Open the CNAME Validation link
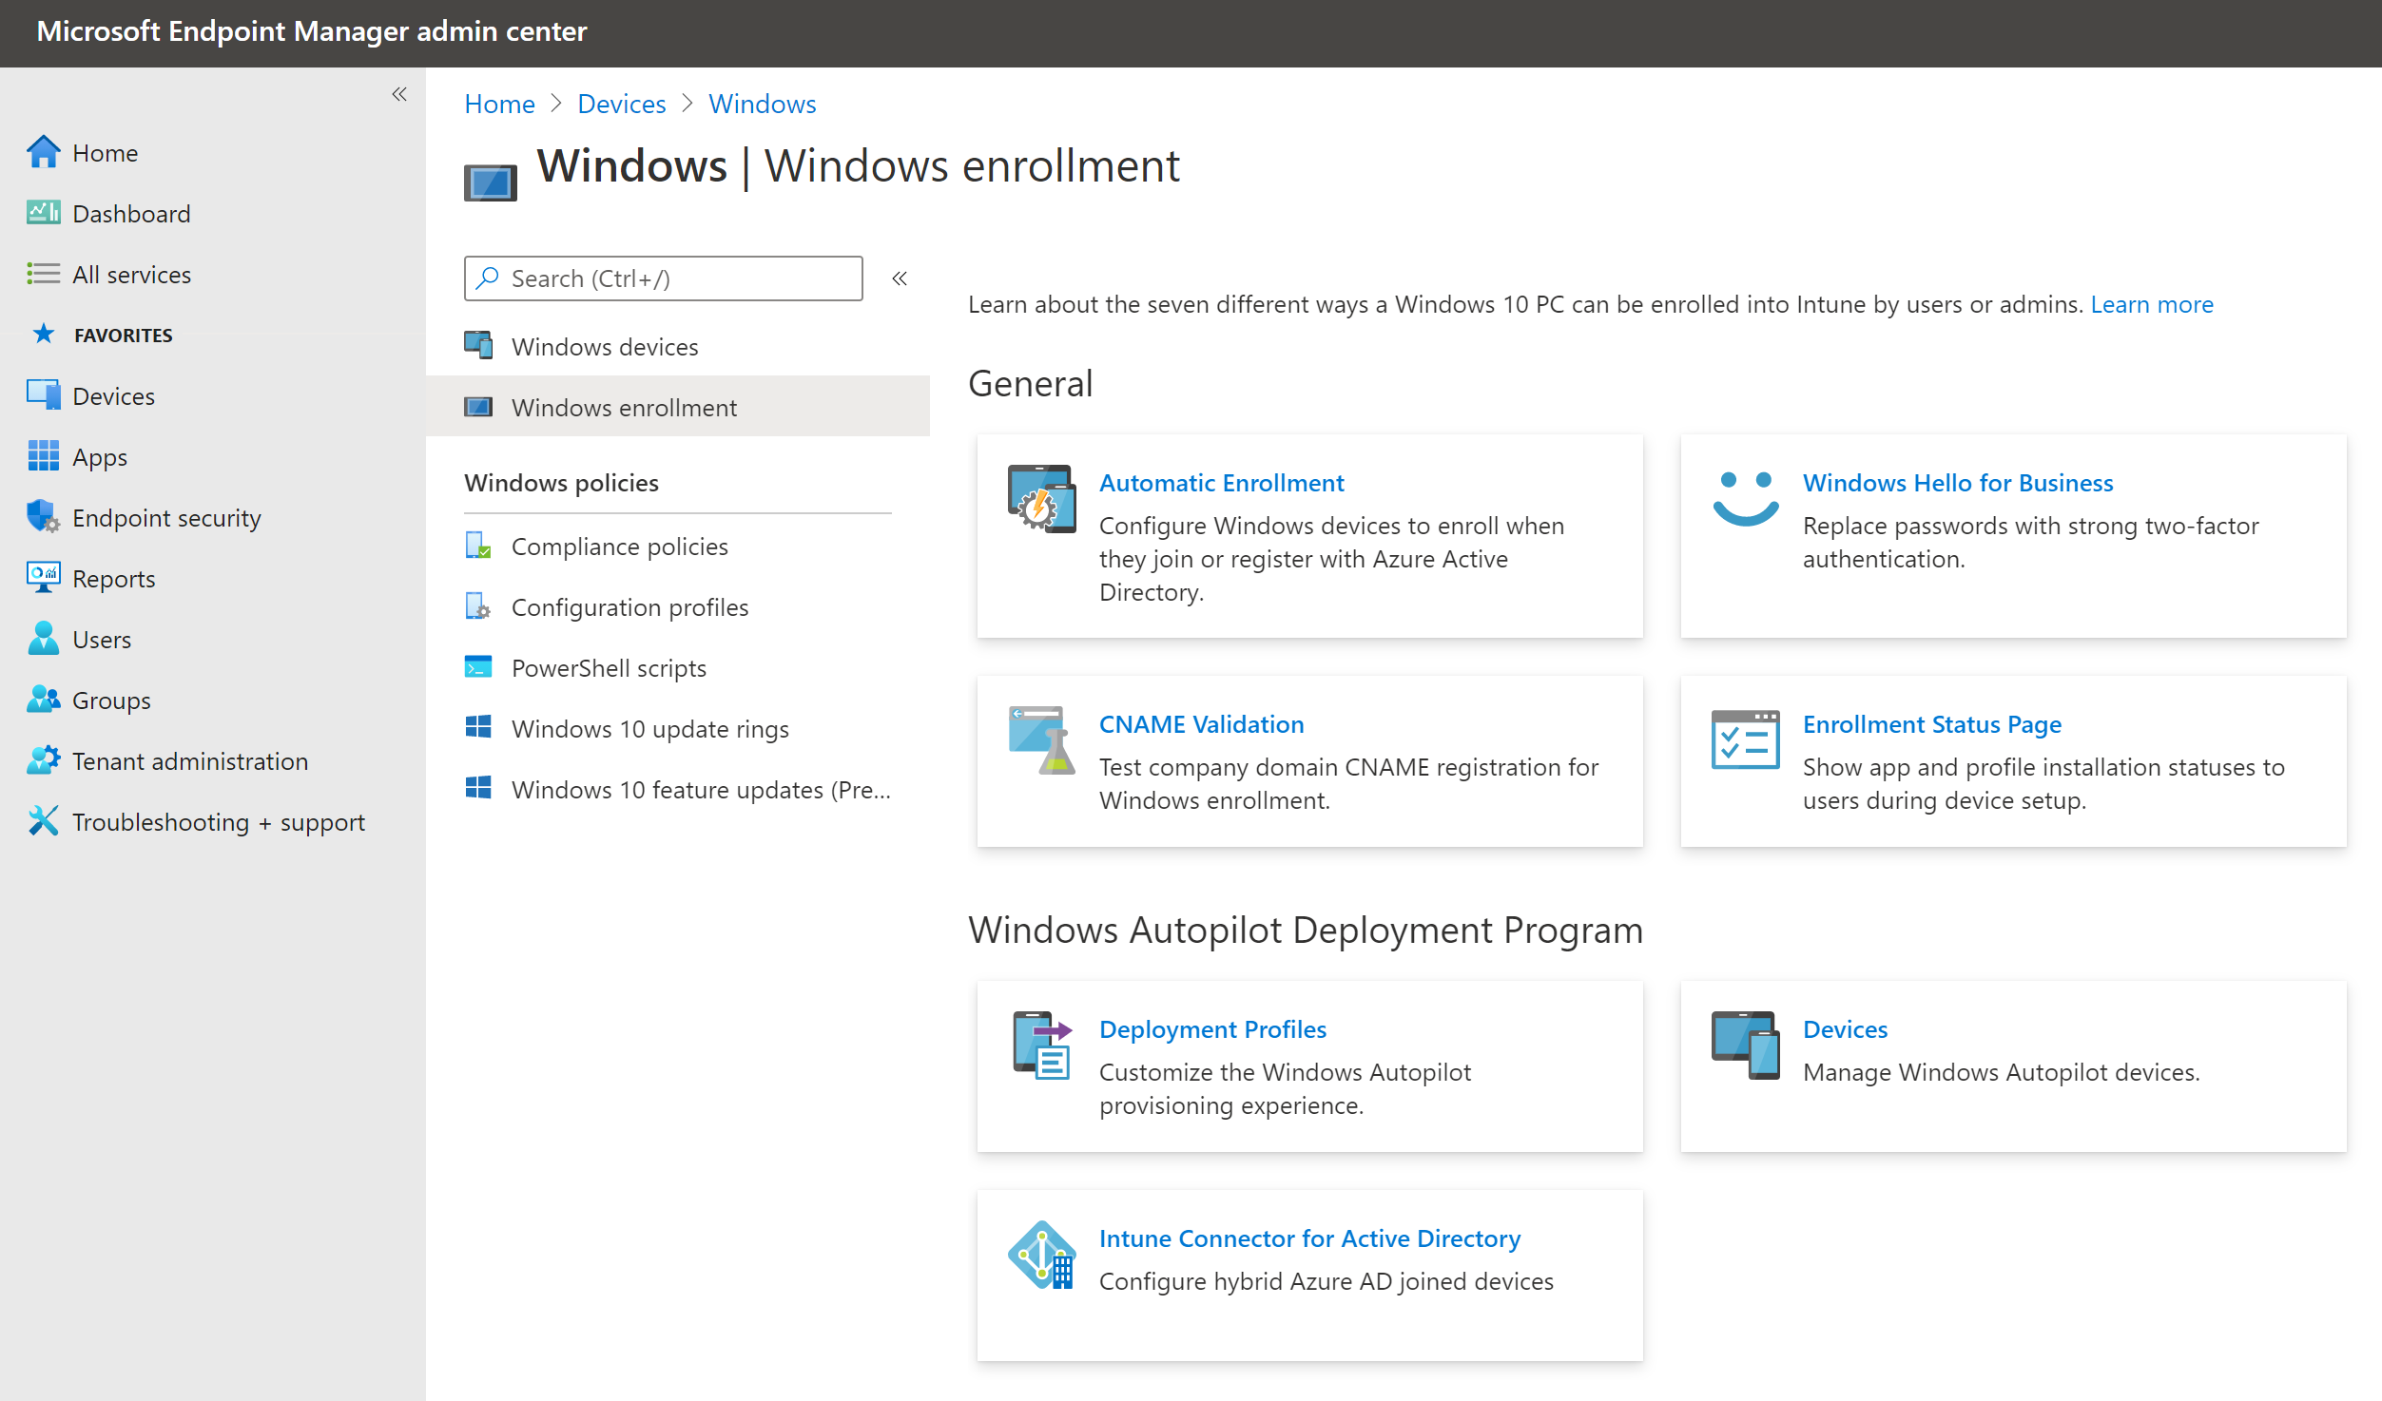This screenshot has height=1401, width=2382. point(1202,724)
